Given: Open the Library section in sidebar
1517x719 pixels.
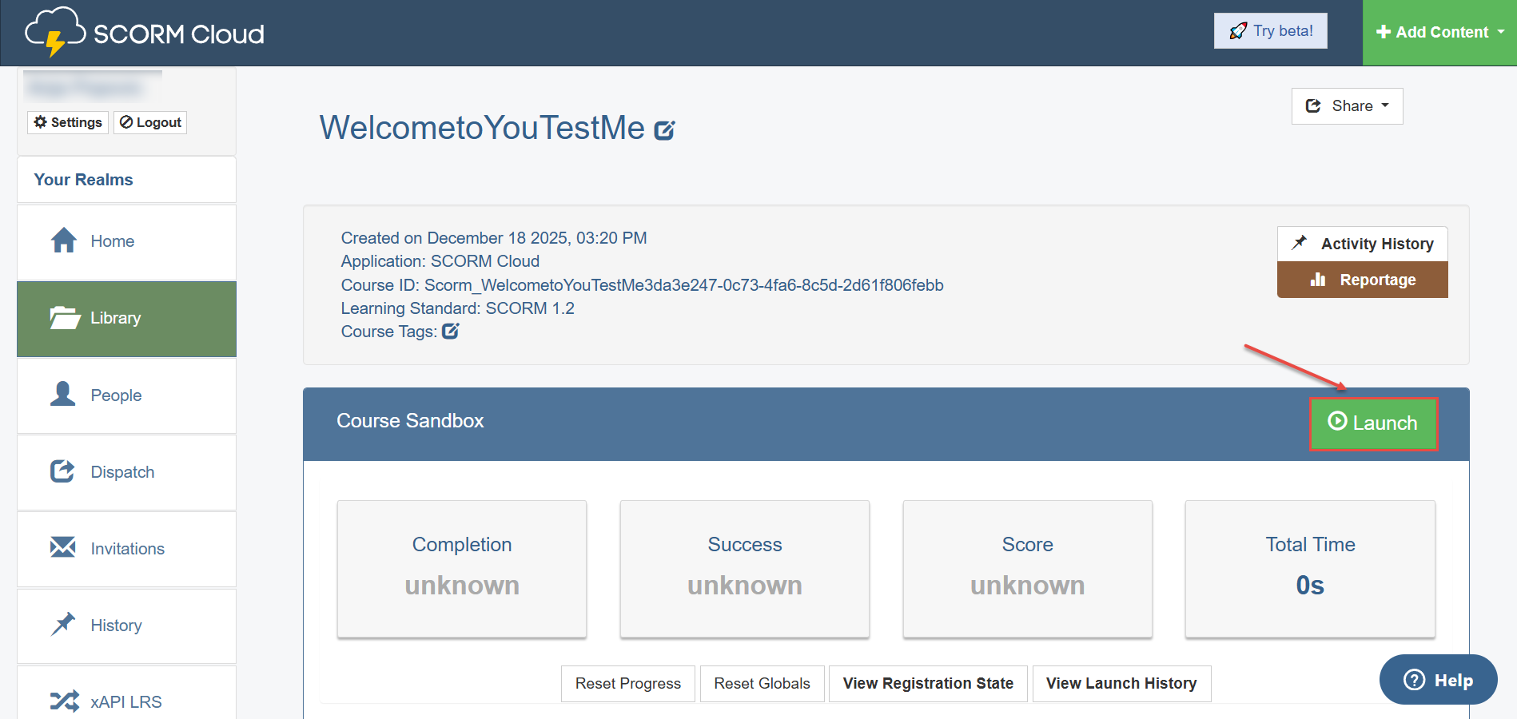Looking at the screenshot, I should tap(126, 318).
